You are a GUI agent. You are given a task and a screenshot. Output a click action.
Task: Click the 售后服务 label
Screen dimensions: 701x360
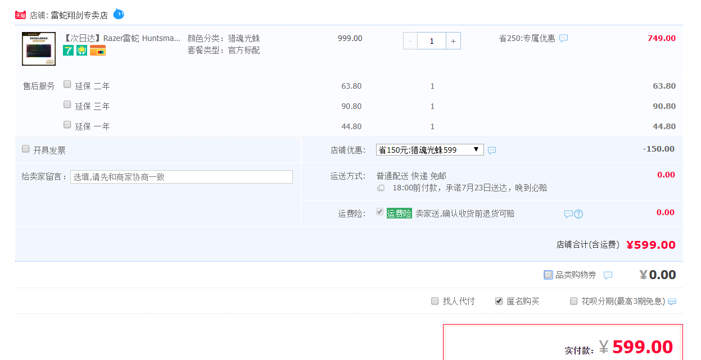click(x=39, y=86)
